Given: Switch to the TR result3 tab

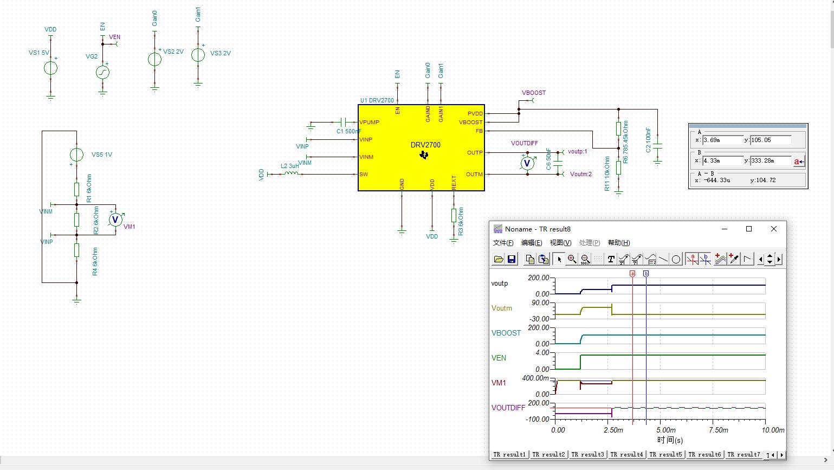Looking at the screenshot, I should [x=587, y=455].
